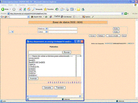Viewport: 138px width, 103px height.
Task: Expand the address bar dropdown
Action: (122, 14)
